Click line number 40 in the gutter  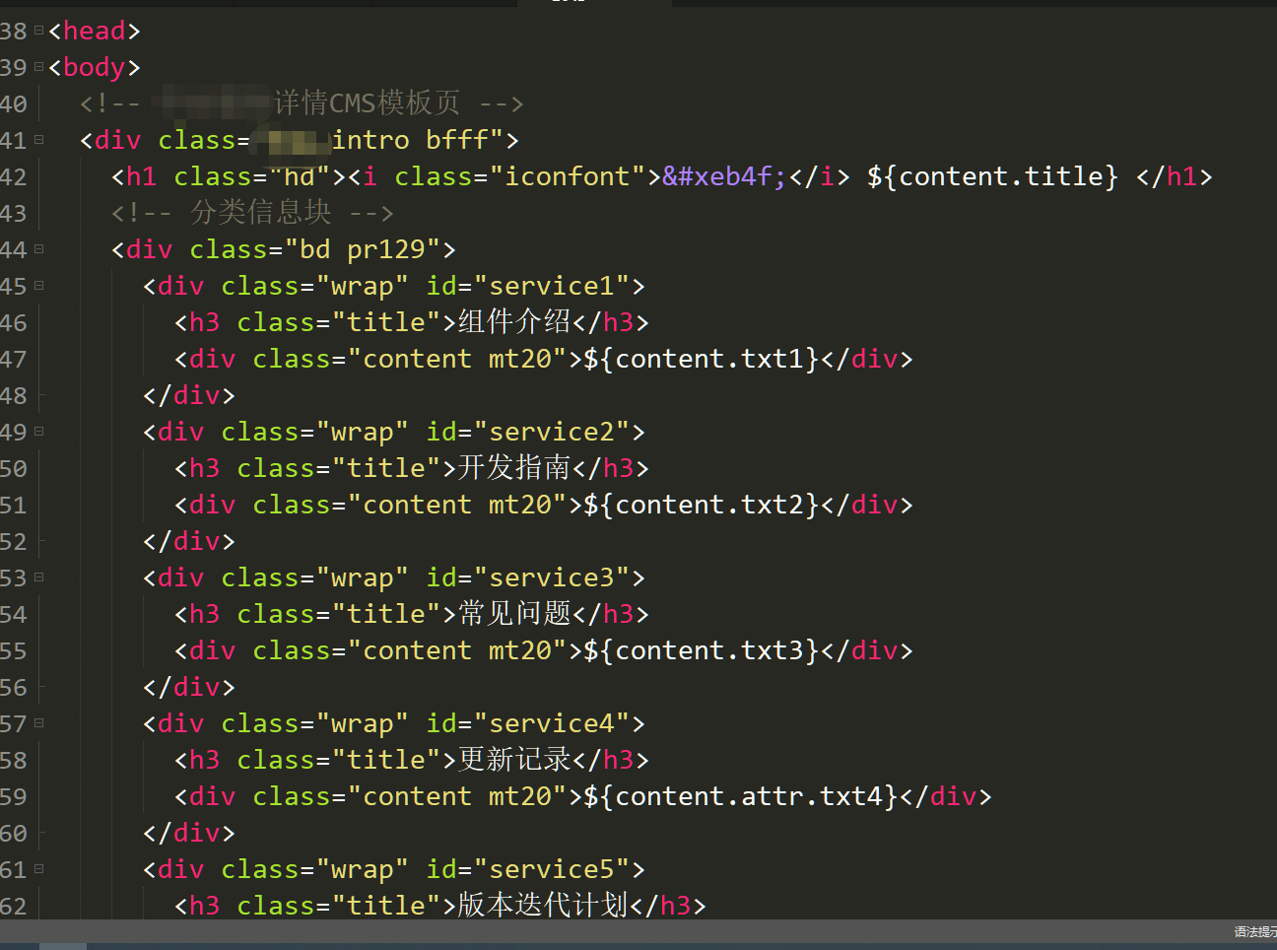pyautogui.click(x=14, y=103)
